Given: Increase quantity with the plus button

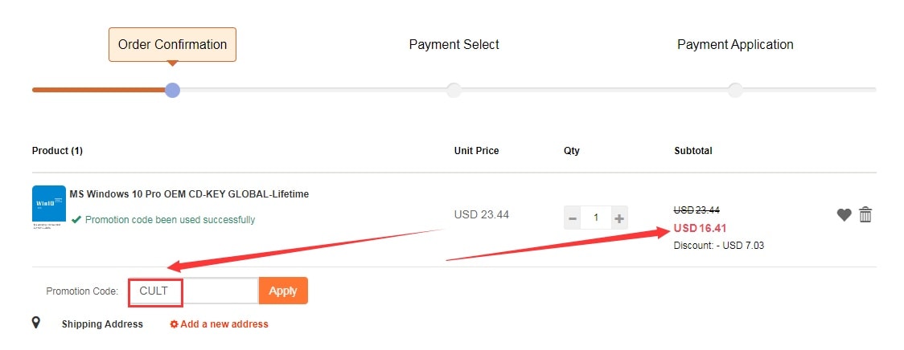Looking at the screenshot, I should click(x=619, y=218).
